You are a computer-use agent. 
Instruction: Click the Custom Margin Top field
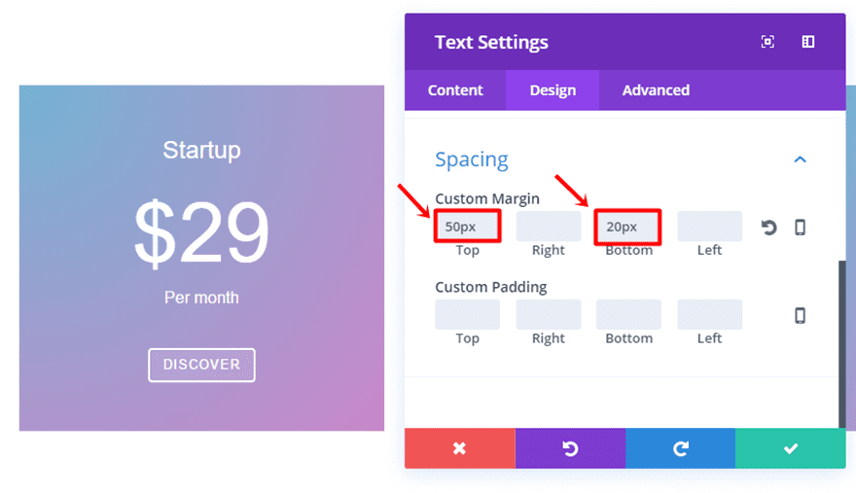(468, 227)
